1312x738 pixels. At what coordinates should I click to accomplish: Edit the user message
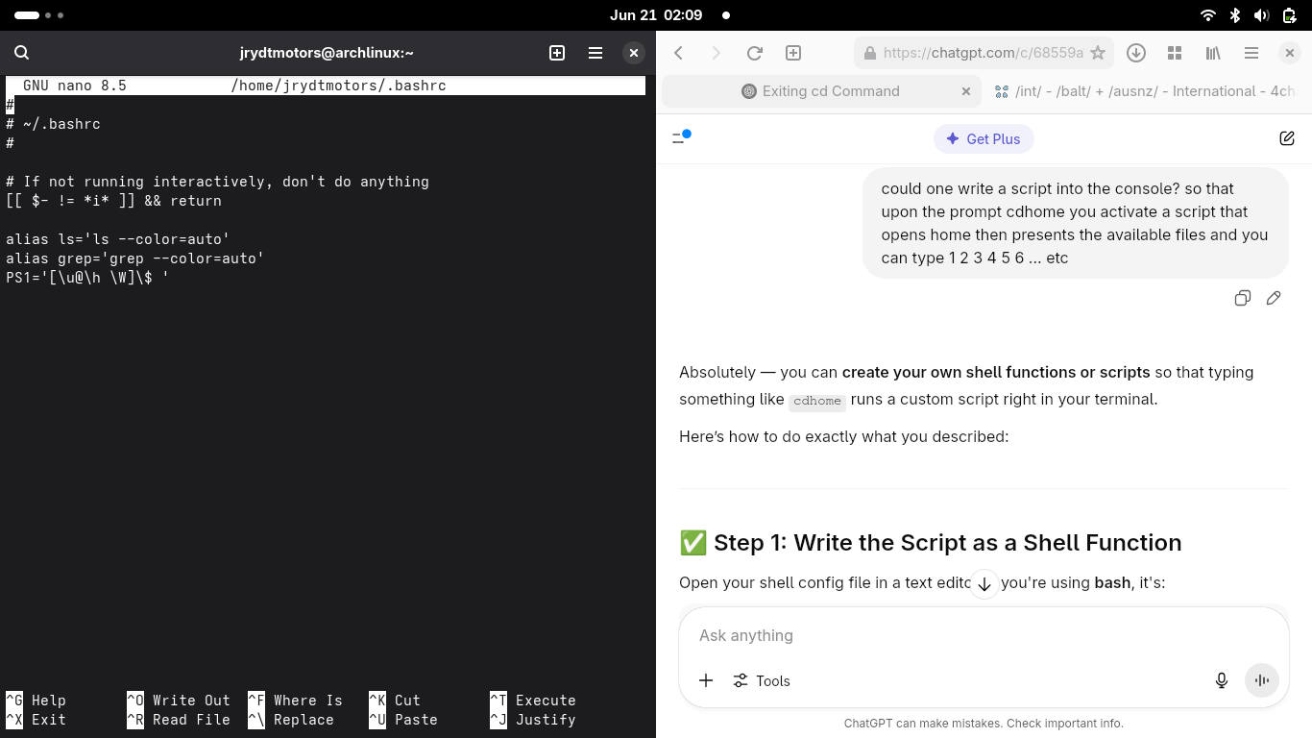pos(1274,298)
